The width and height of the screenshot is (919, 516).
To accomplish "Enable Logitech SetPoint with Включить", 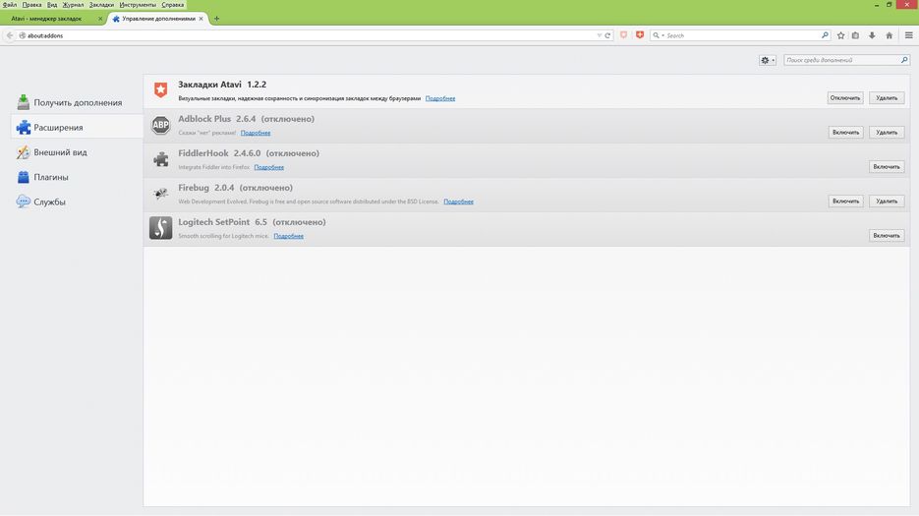I will (887, 236).
